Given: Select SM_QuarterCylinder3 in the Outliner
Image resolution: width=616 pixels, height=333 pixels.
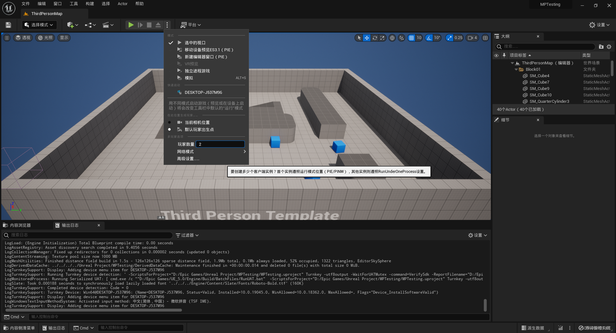Looking at the screenshot, I should coord(549,102).
